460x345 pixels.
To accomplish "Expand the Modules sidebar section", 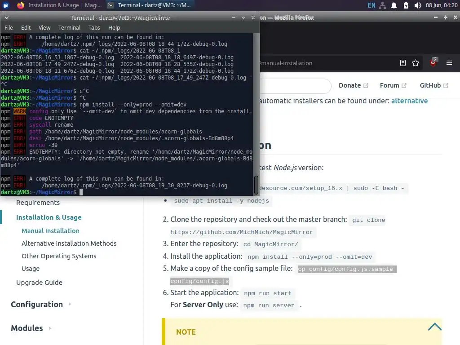I will coord(31,328).
